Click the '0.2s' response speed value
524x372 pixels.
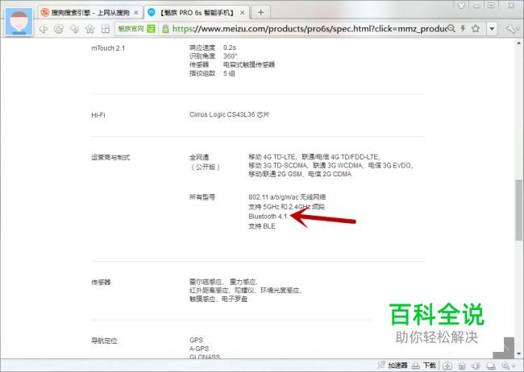pos(230,48)
